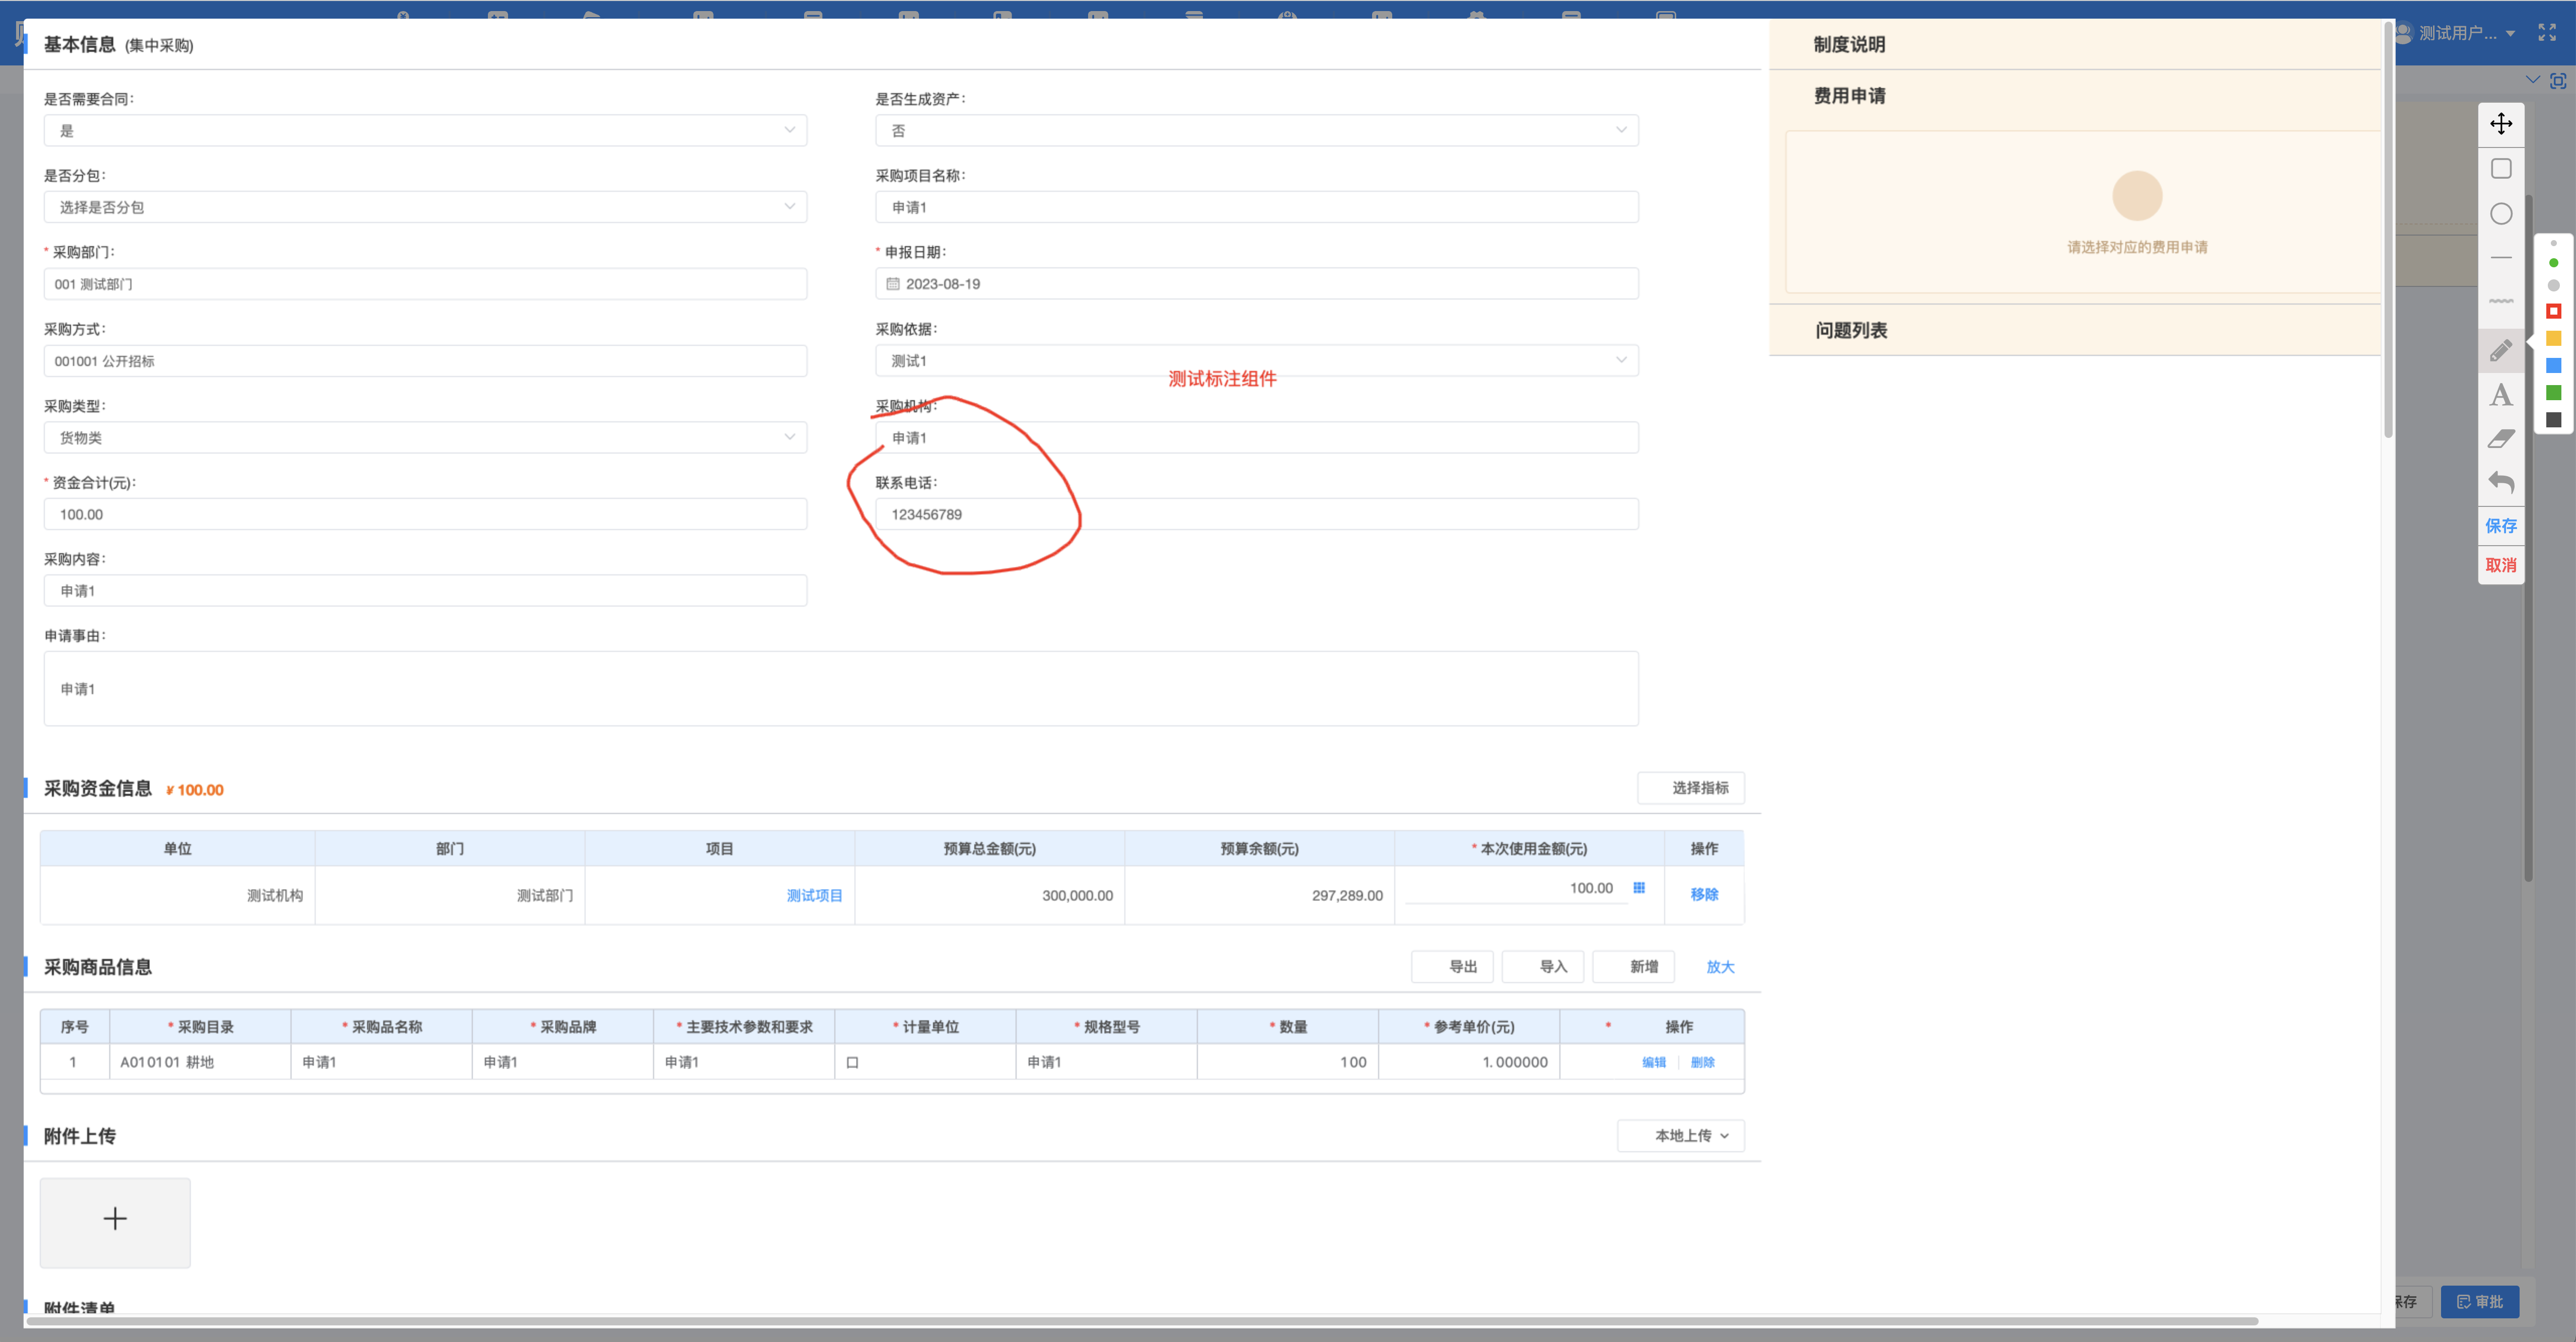
Task: Pick the yellow color swatch
Action: 2553,339
